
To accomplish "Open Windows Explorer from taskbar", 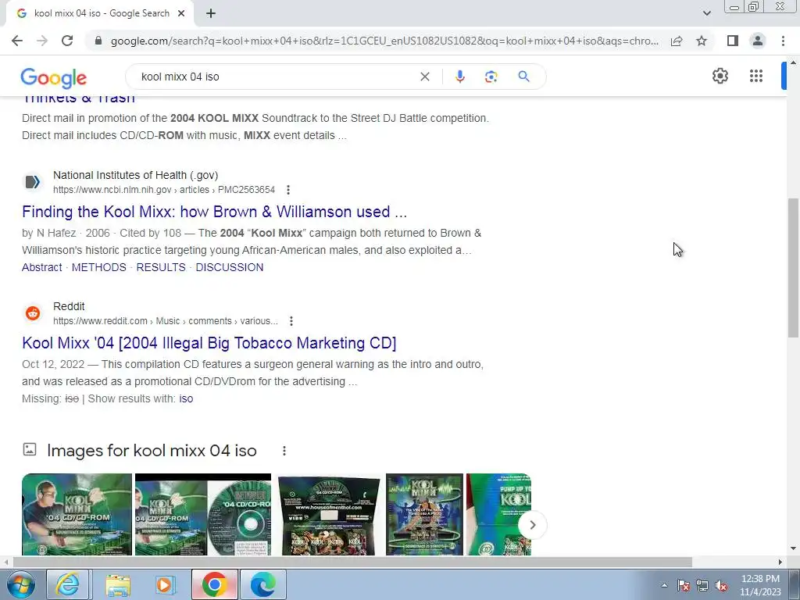I will click(118, 584).
